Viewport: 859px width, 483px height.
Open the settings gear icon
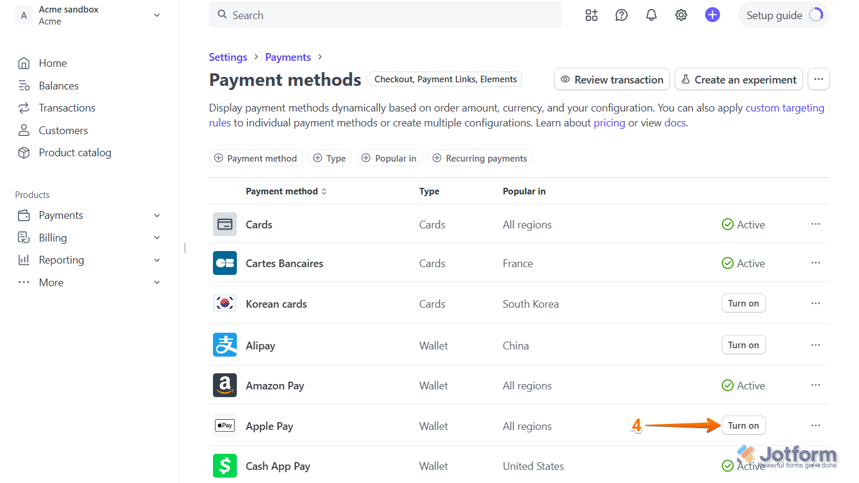(681, 15)
